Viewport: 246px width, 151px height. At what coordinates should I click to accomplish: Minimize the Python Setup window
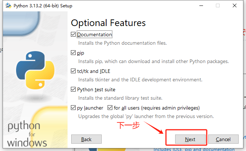coord(201,5)
